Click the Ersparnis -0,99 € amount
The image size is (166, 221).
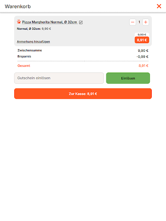pyautogui.click(x=142, y=57)
